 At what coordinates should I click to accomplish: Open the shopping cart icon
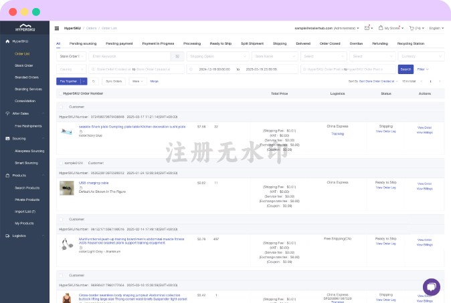click(x=412, y=28)
